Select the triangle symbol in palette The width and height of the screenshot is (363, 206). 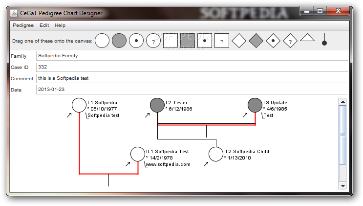click(x=307, y=38)
